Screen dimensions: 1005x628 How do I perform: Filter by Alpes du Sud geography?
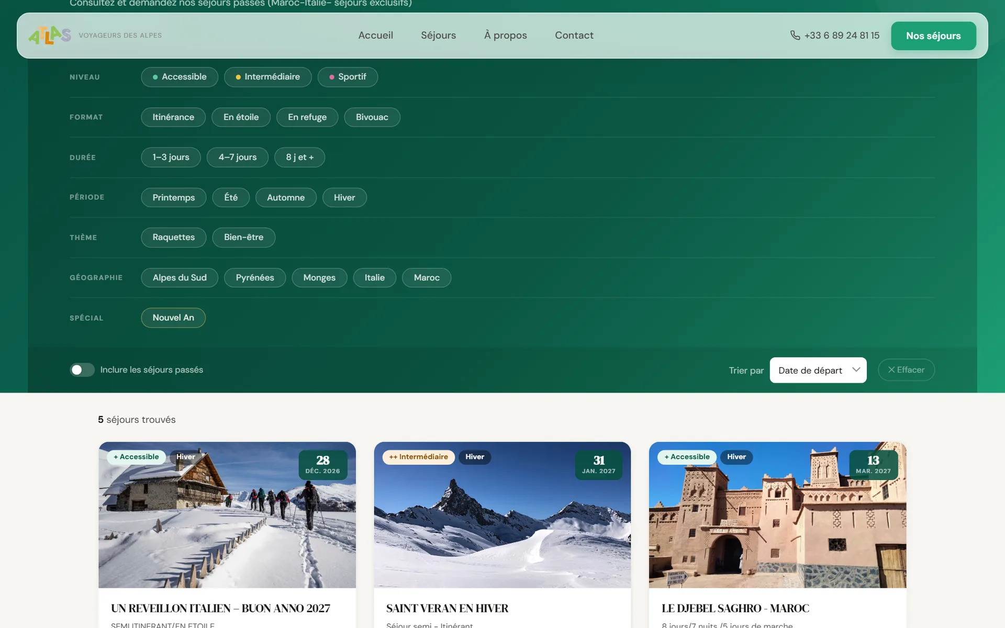pyautogui.click(x=180, y=278)
